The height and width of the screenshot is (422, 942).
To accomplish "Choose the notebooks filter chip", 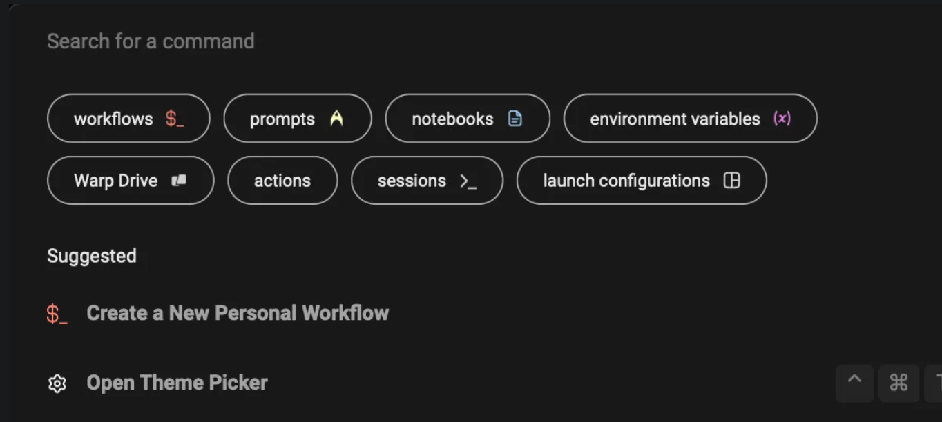I will point(468,119).
